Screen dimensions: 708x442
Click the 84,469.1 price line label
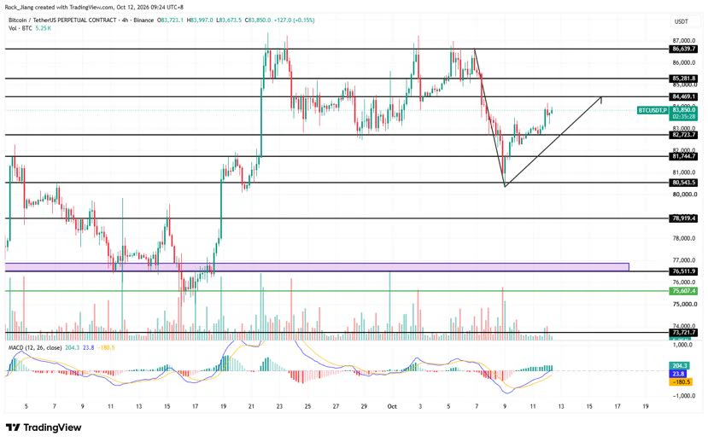tap(683, 96)
